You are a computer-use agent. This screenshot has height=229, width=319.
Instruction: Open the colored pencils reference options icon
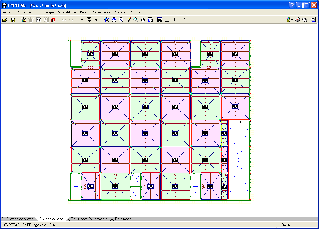24,20
